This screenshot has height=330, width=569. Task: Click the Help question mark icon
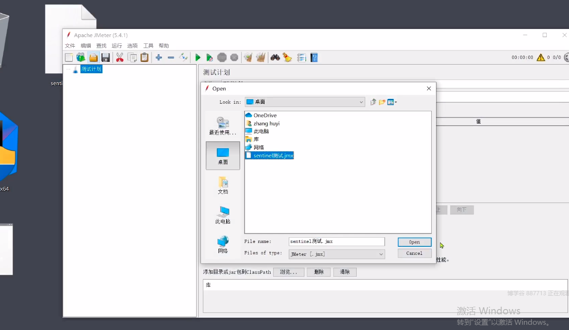tap(314, 58)
